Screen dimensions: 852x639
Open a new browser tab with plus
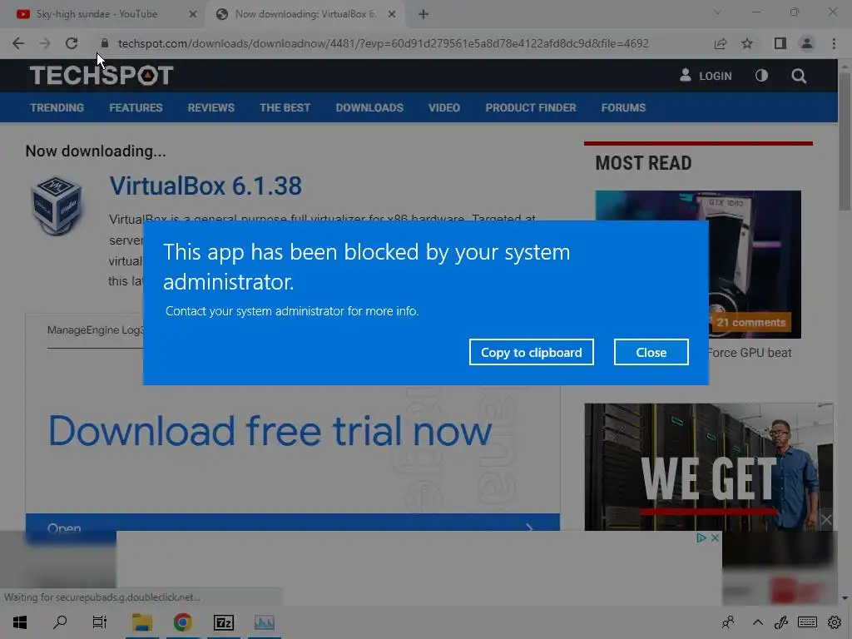coord(424,15)
